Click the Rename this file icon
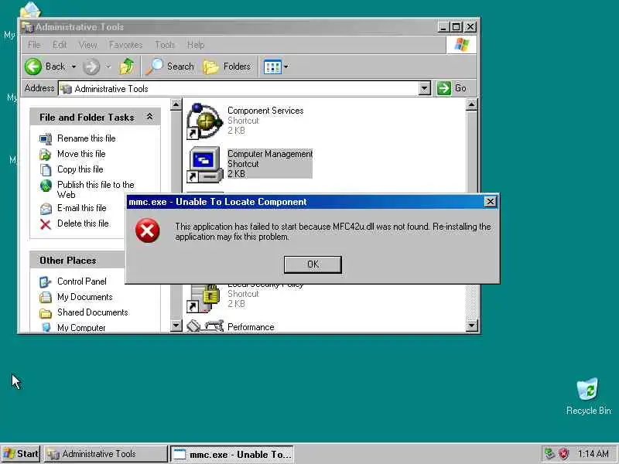Image resolution: width=619 pixels, height=464 pixels. pyautogui.click(x=46, y=139)
